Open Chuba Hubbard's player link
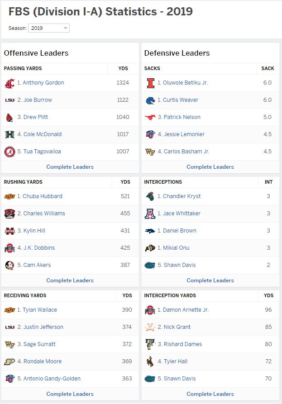Image resolution: width=282 pixels, height=404 pixels. pos(42,196)
